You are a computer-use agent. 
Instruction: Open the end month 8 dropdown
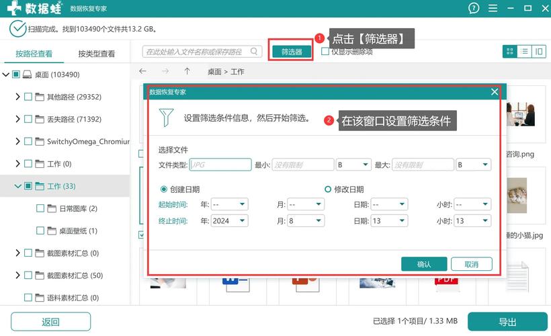pos(306,220)
